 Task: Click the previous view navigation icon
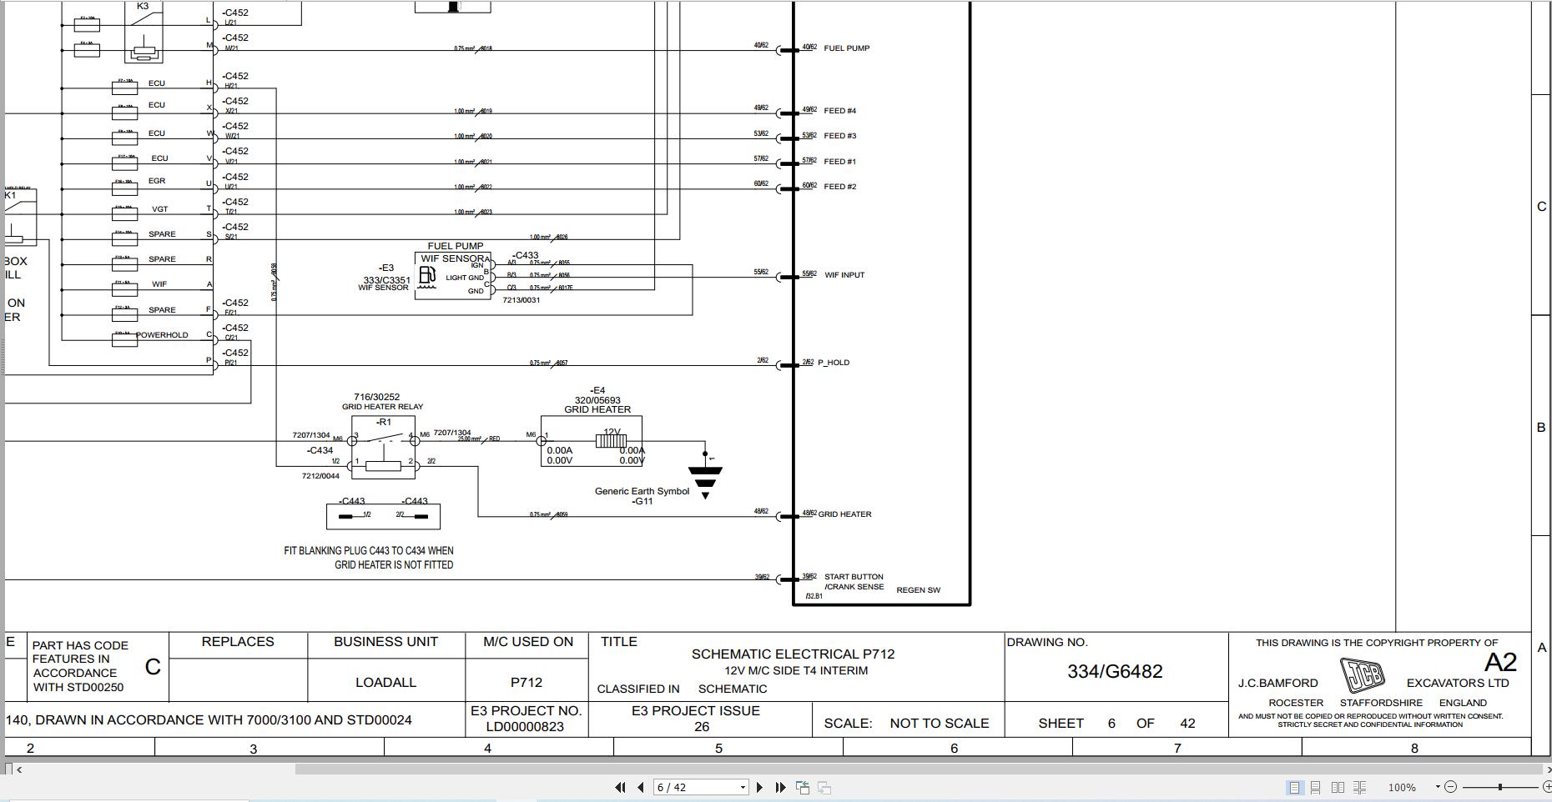click(x=803, y=787)
